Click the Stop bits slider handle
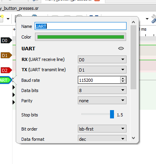156x164 pixels. (x=112, y=114)
